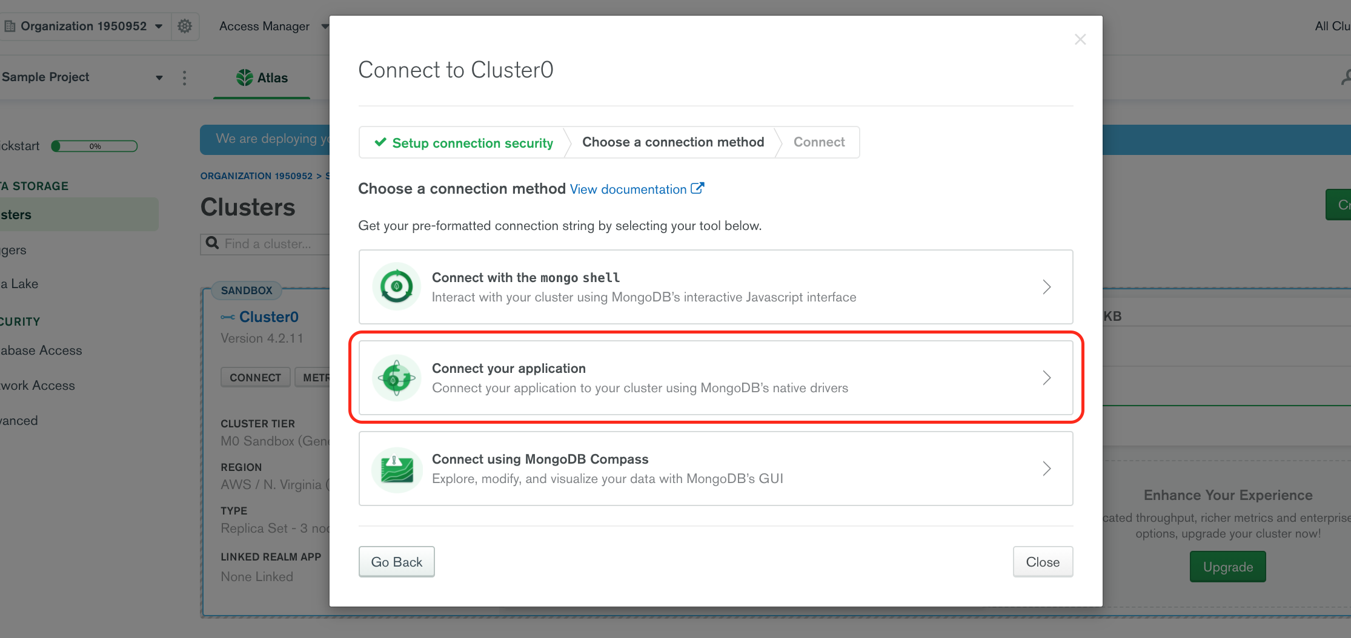Select the Connect step

(819, 142)
